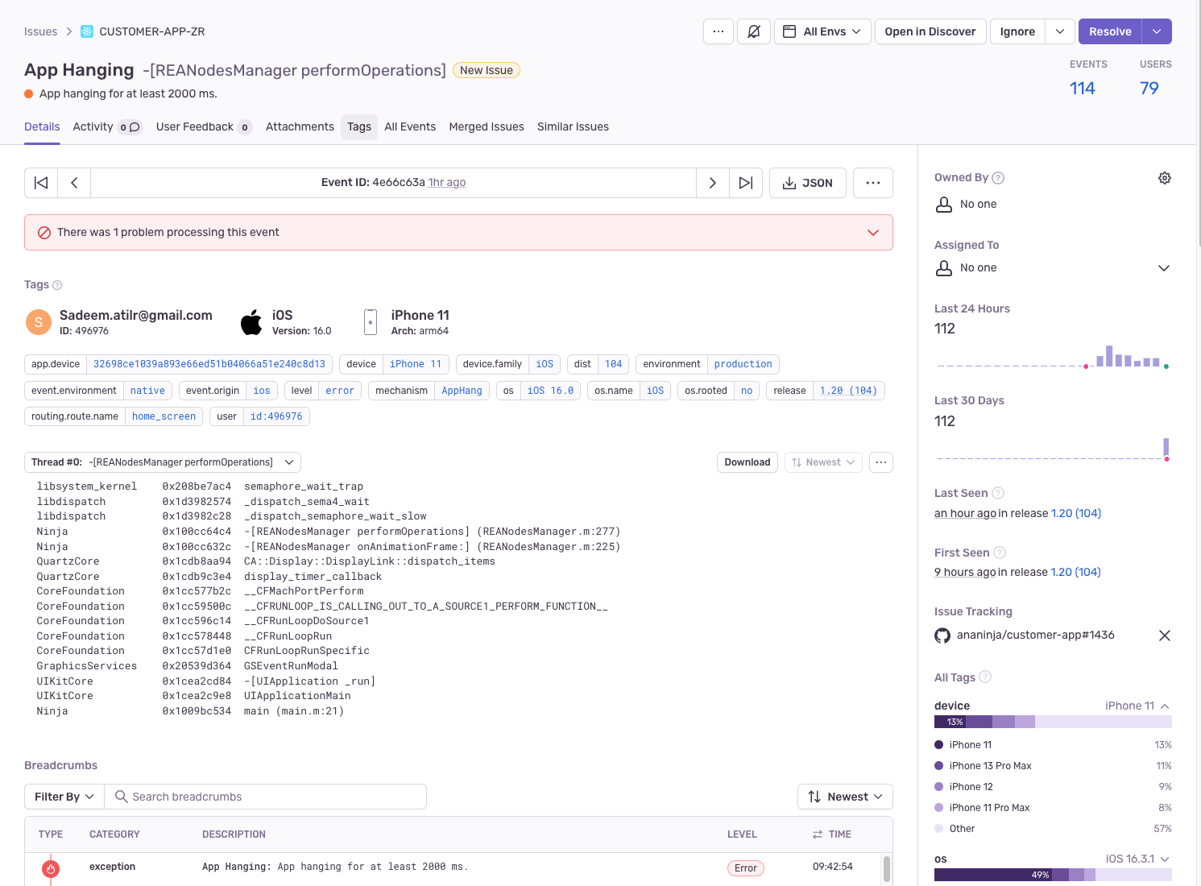Click the breadcrumbs search magnifier icon
The image size is (1201, 886).
pyautogui.click(x=122, y=797)
